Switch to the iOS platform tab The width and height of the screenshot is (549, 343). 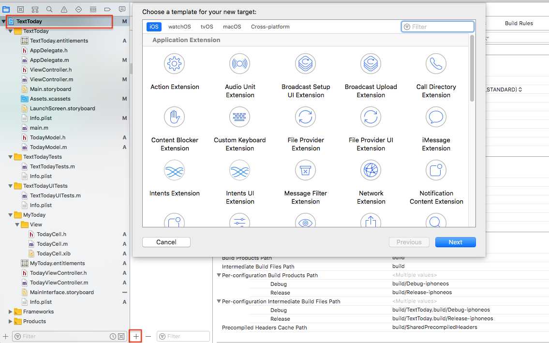(x=154, y=27)
